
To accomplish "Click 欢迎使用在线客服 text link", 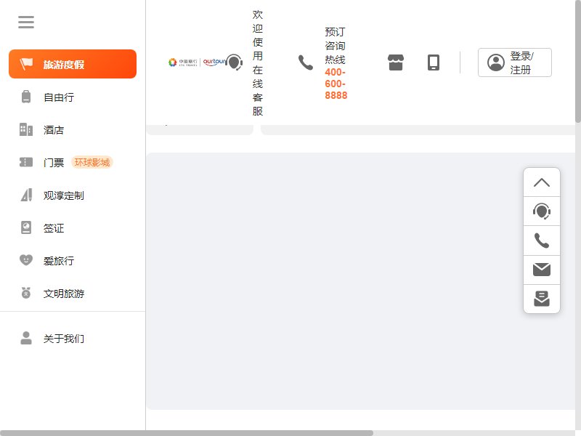I will (x=258, y=62).
